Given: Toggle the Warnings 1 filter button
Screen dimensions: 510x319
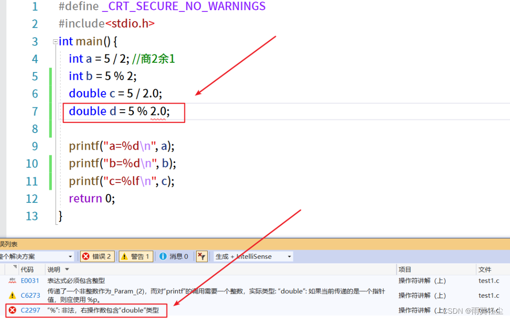Looking at the screenshot, I should [136, 256].
